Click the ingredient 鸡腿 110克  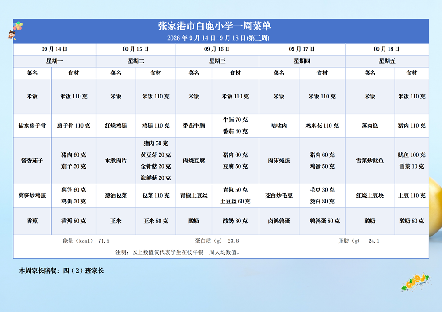coord(156,126)
